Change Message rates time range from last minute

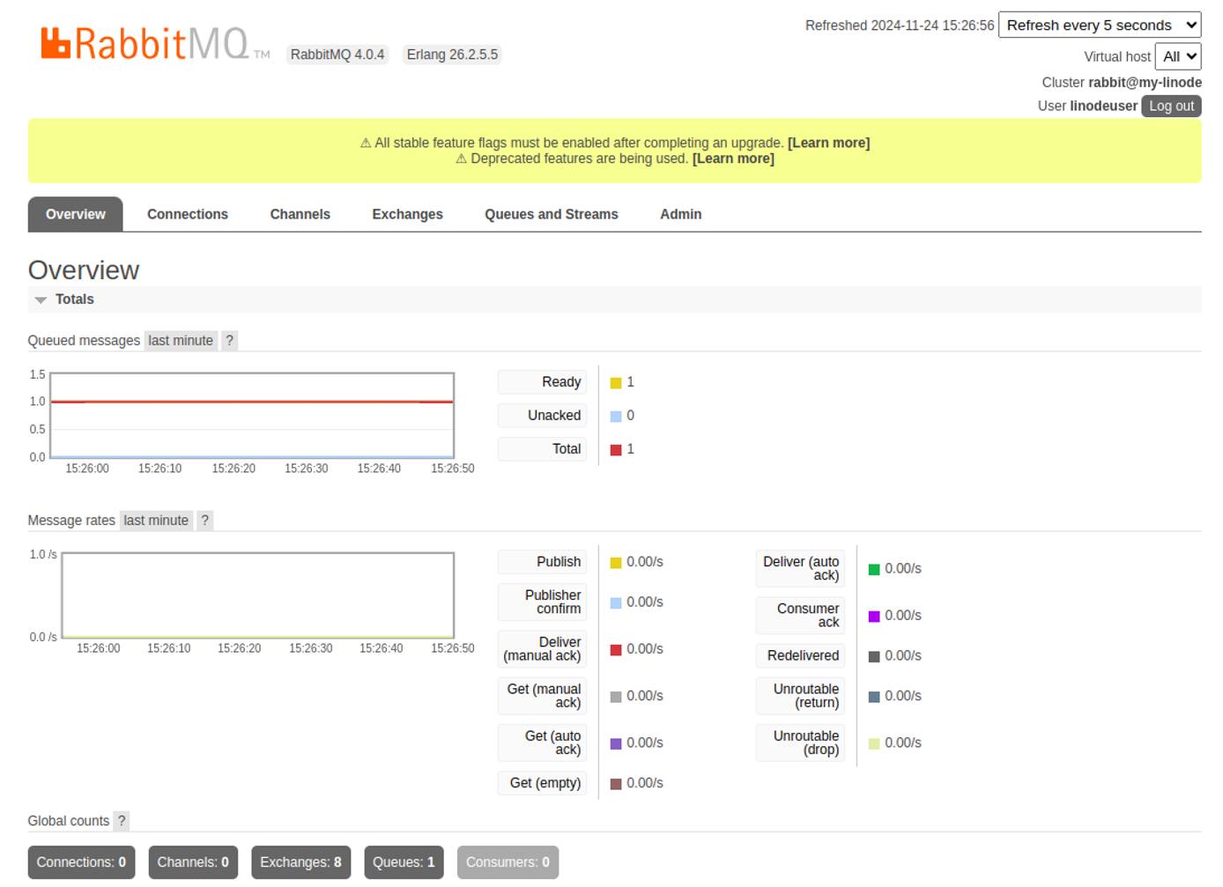(155, 520)
